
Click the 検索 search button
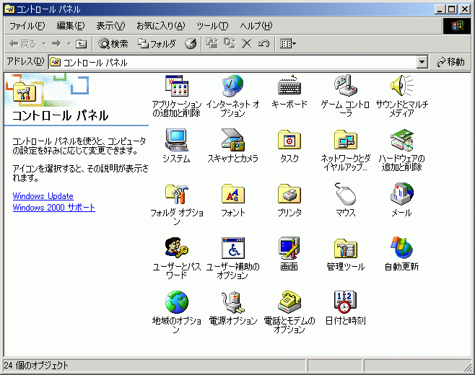click(x=113, y=44)
